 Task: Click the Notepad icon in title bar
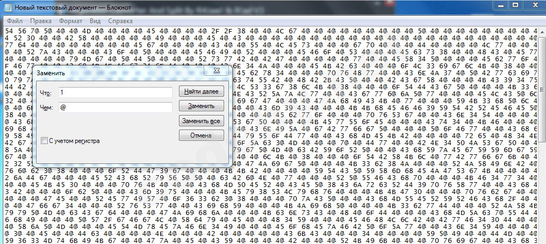8,7
